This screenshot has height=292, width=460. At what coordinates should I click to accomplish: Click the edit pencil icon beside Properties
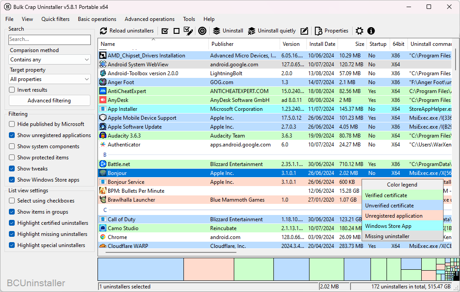coord(304,31)
